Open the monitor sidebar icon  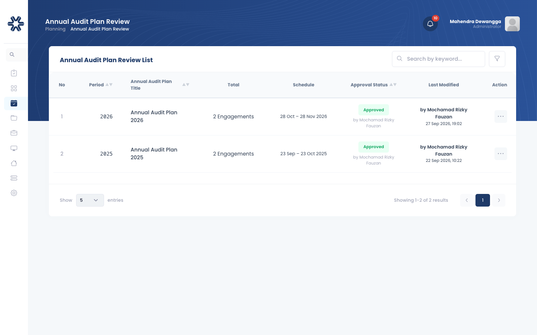click(x=14, y=148)
